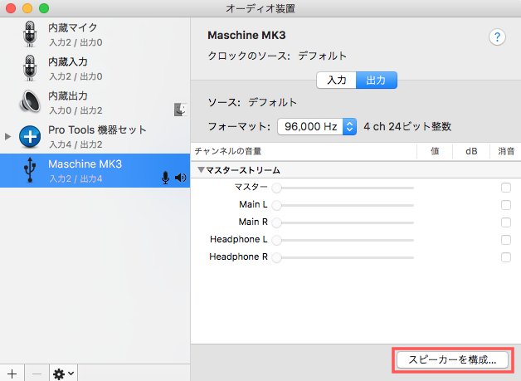The width and height of the screenshot is (521, 381).
Task: Switch to the 入力 tab
Action: [x=336, y=81]
